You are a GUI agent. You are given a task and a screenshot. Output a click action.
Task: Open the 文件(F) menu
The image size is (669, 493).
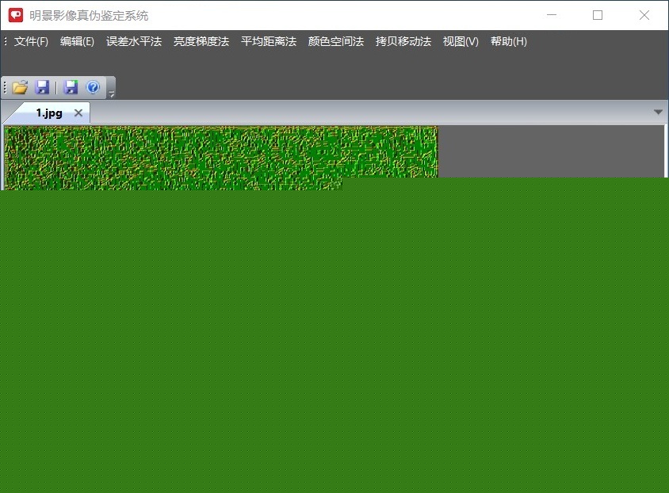[x=31, y=41]
